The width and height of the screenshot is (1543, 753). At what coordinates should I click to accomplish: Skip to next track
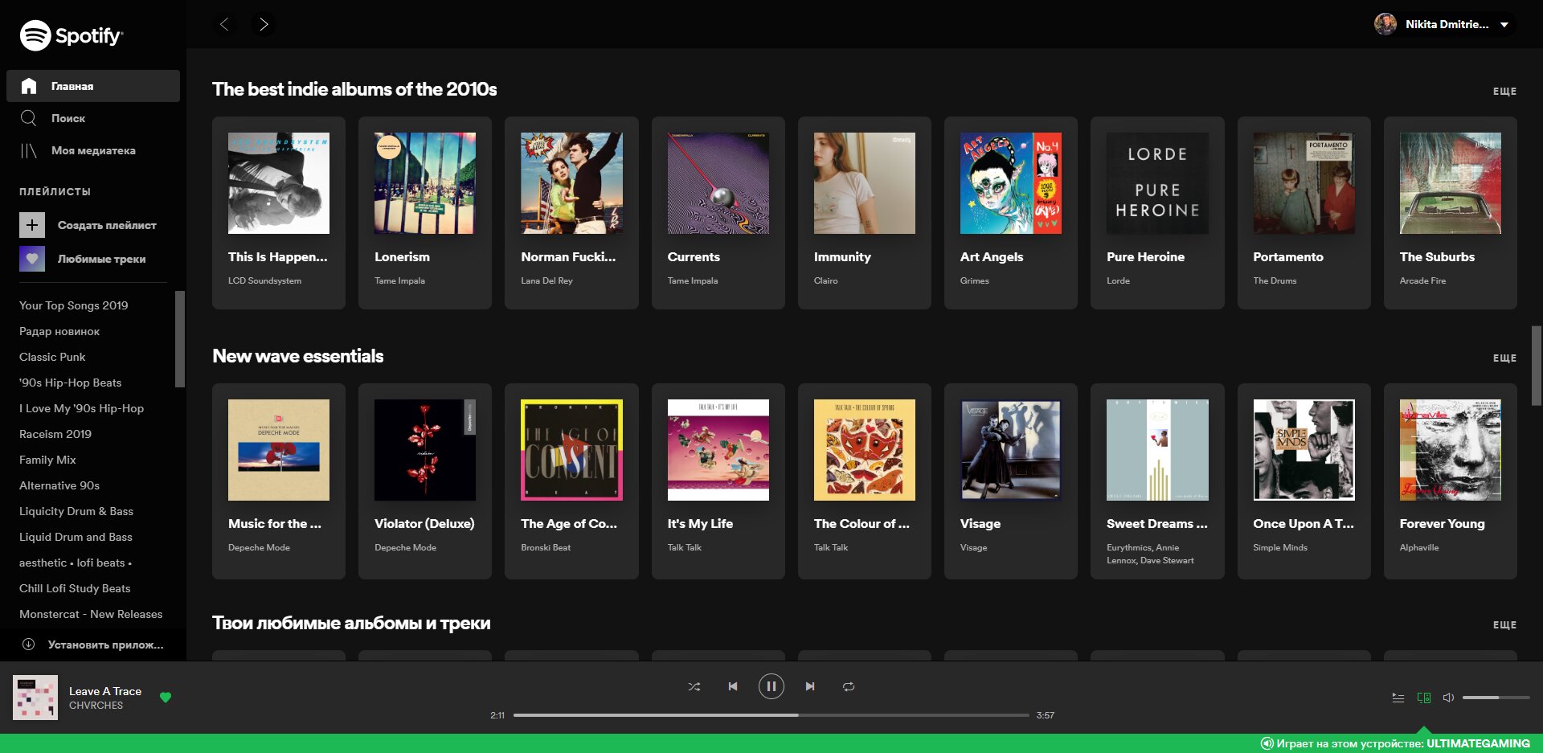[810, 686]
